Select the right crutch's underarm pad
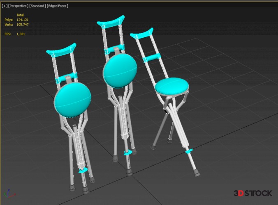Screen dimensions: 278x205 click(142, 33)
